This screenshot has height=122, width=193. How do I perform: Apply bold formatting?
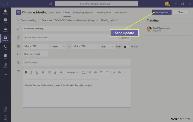[x=26, y=72]
